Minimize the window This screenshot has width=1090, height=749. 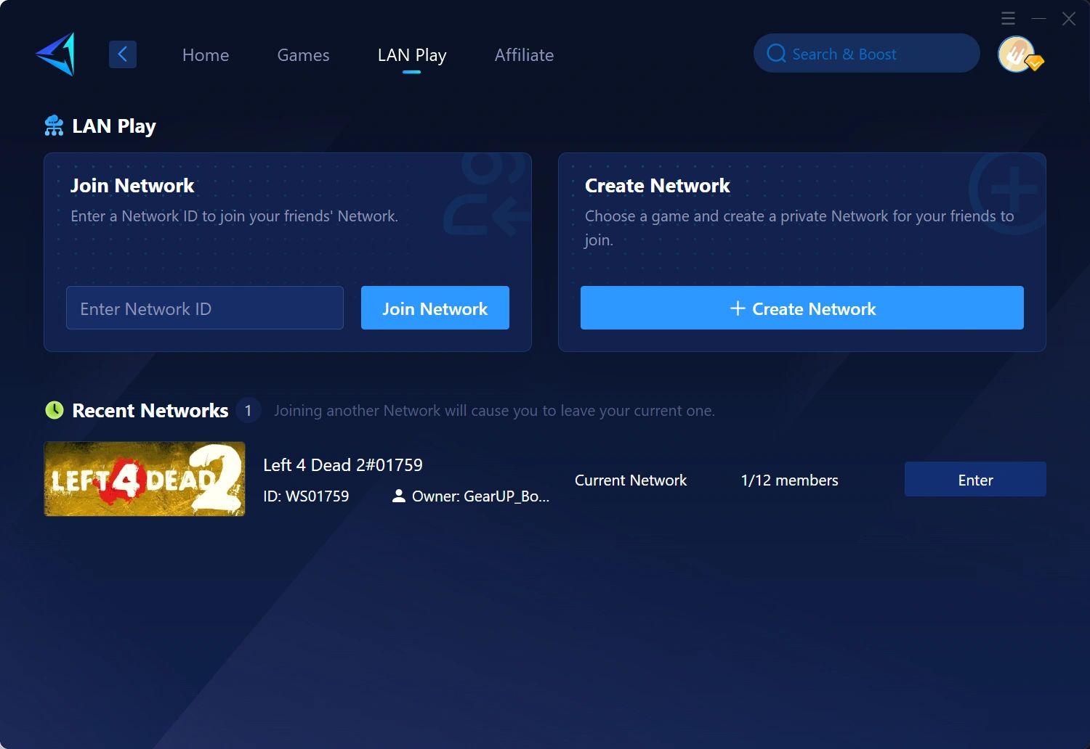1039,18
